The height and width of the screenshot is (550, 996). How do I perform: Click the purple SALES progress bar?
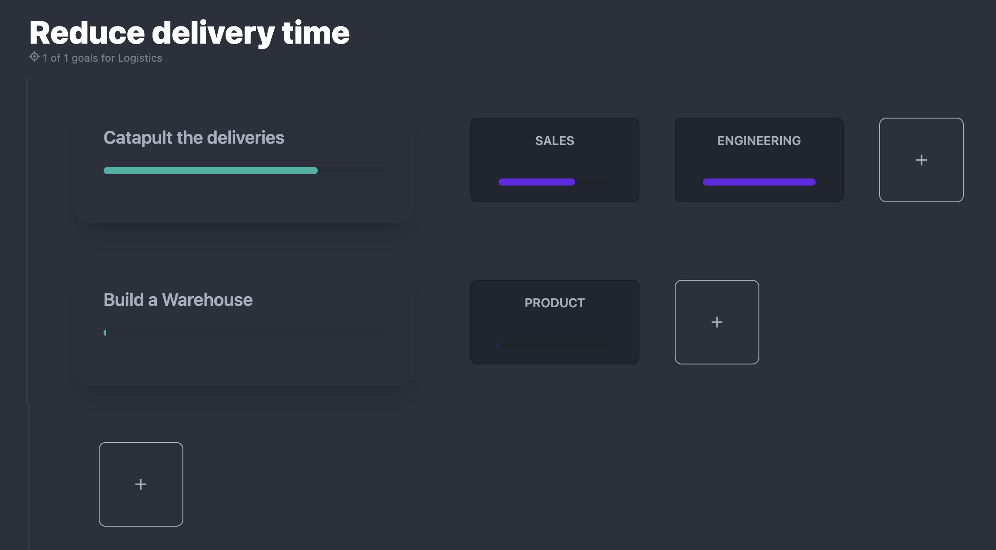click(536, 182)
